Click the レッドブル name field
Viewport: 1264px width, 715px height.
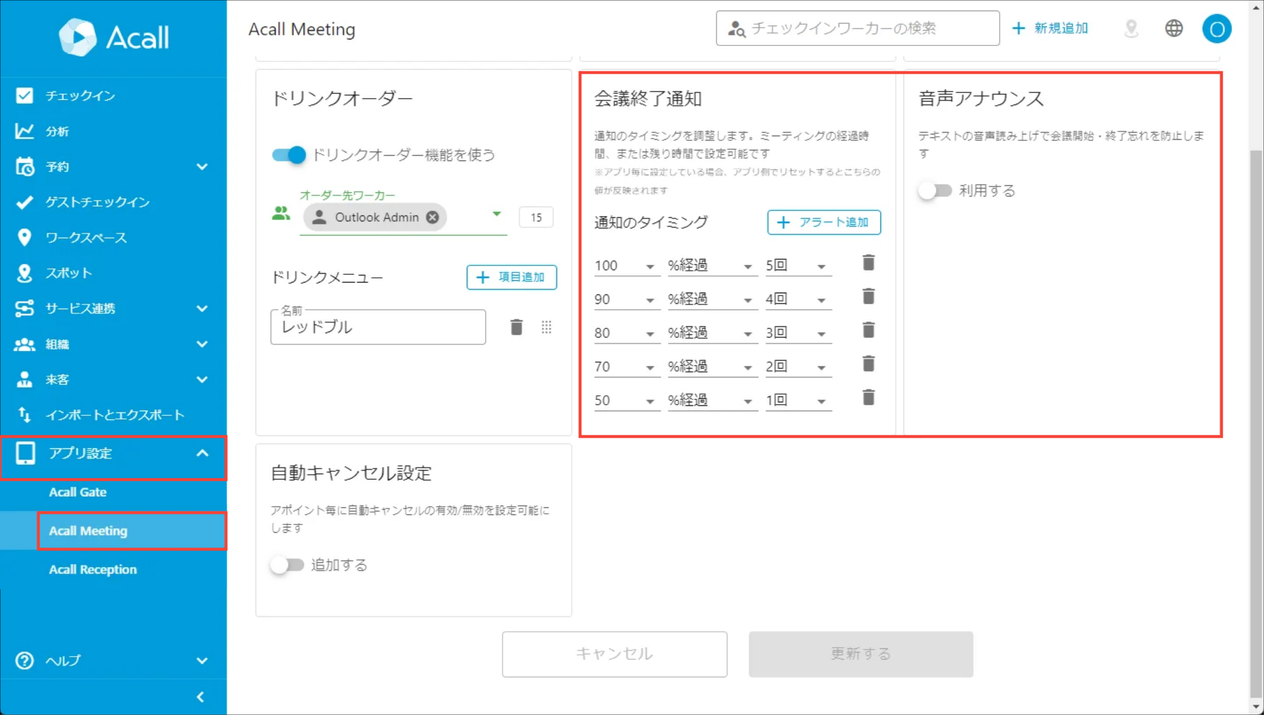point(378,327)
